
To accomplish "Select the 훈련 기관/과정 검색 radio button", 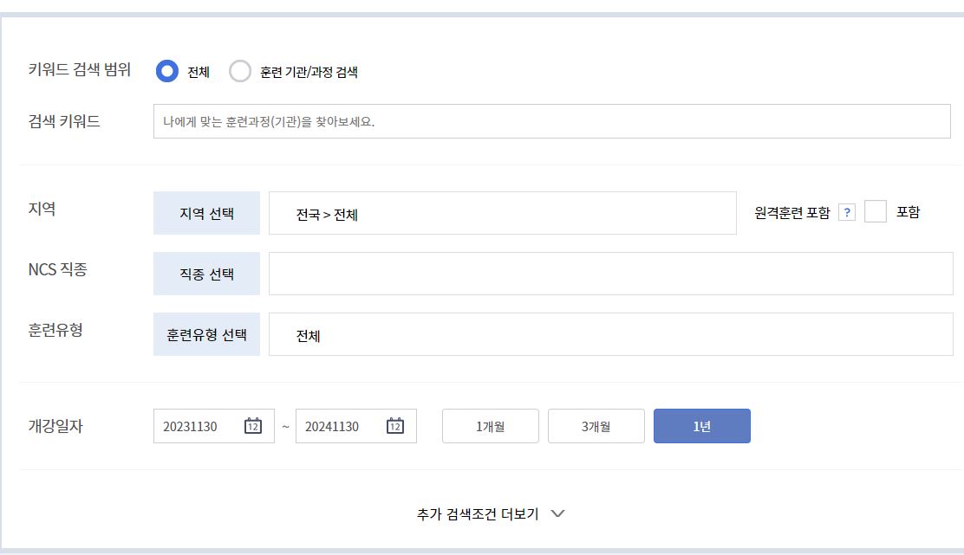I will click(240, 71).
